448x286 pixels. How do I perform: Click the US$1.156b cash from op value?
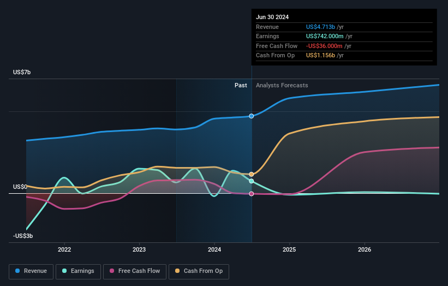(320, 56)
